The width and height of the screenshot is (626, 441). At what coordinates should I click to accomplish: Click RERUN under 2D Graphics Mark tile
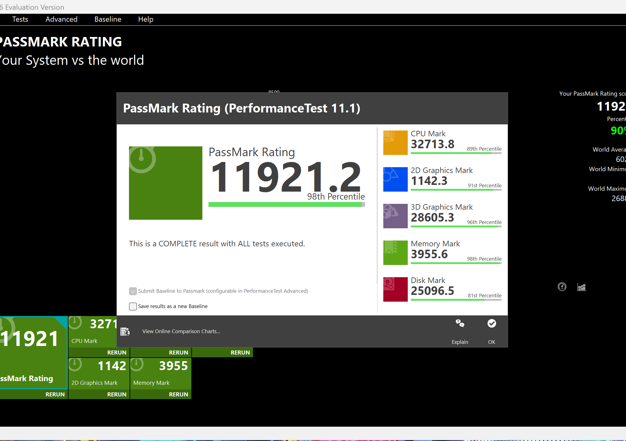[x=117, y=395]
